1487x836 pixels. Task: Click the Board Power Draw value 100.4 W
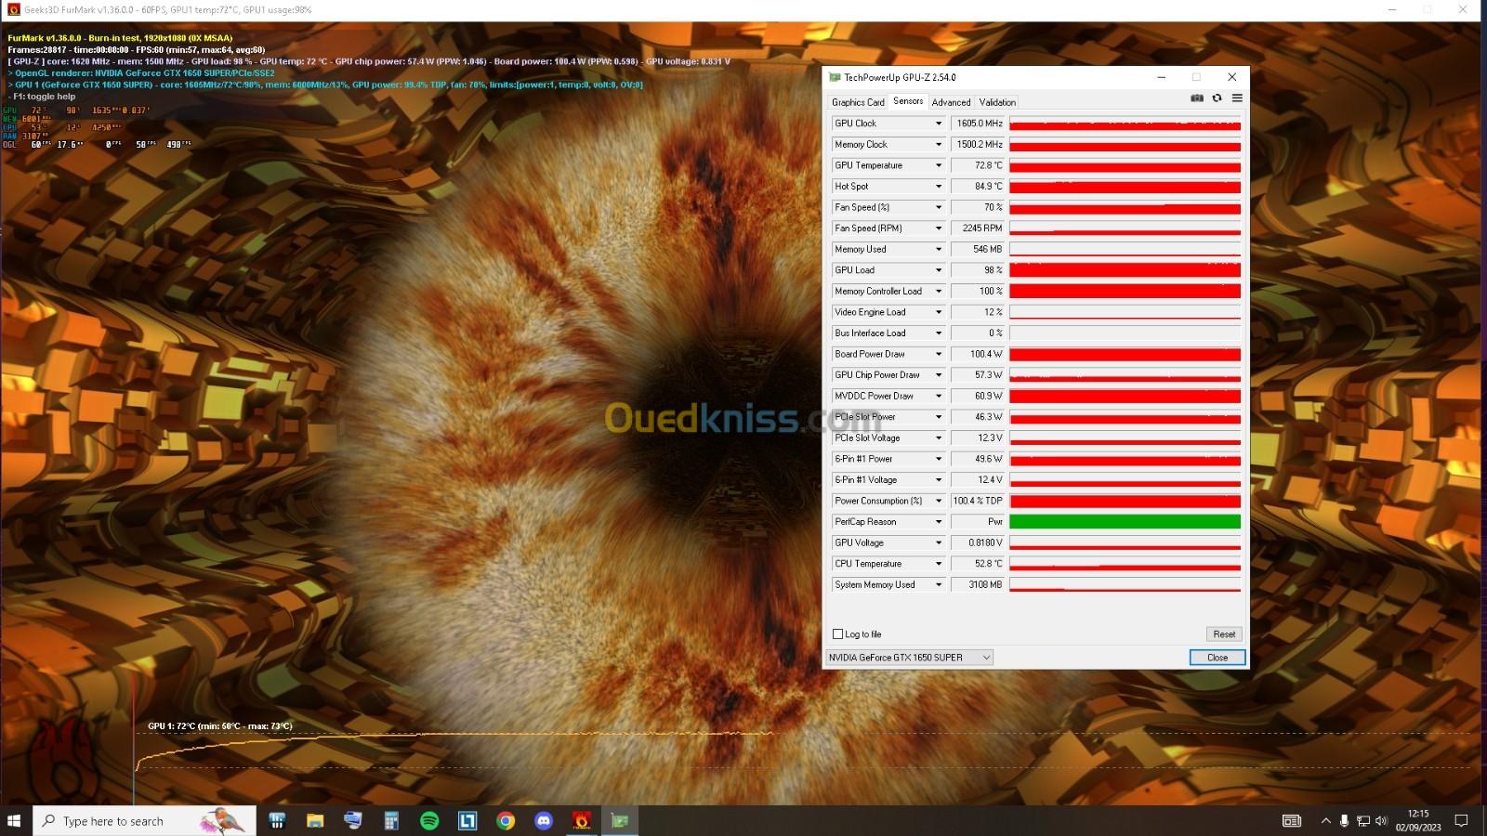point(980,354)
